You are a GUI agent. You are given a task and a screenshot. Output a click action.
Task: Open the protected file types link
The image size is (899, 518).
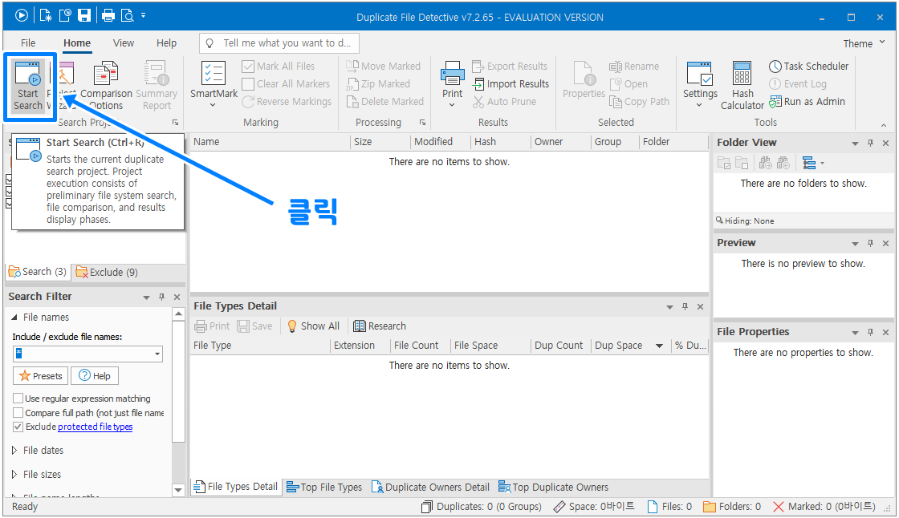click(x=96, y=427)
